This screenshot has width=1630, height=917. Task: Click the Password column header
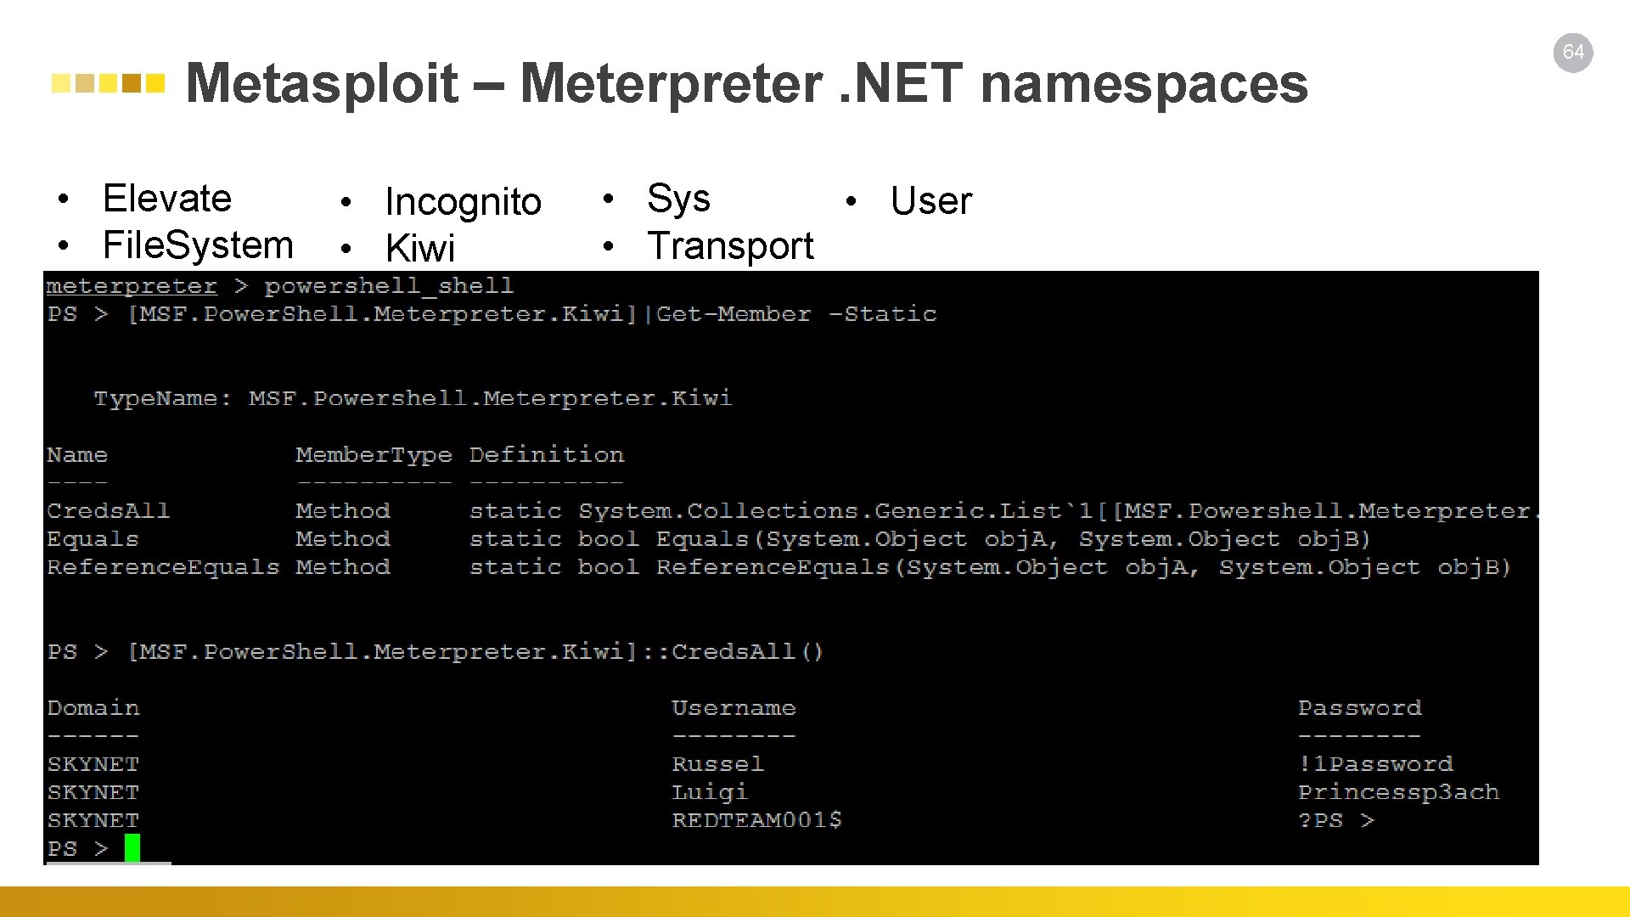tap(1359, 708)
